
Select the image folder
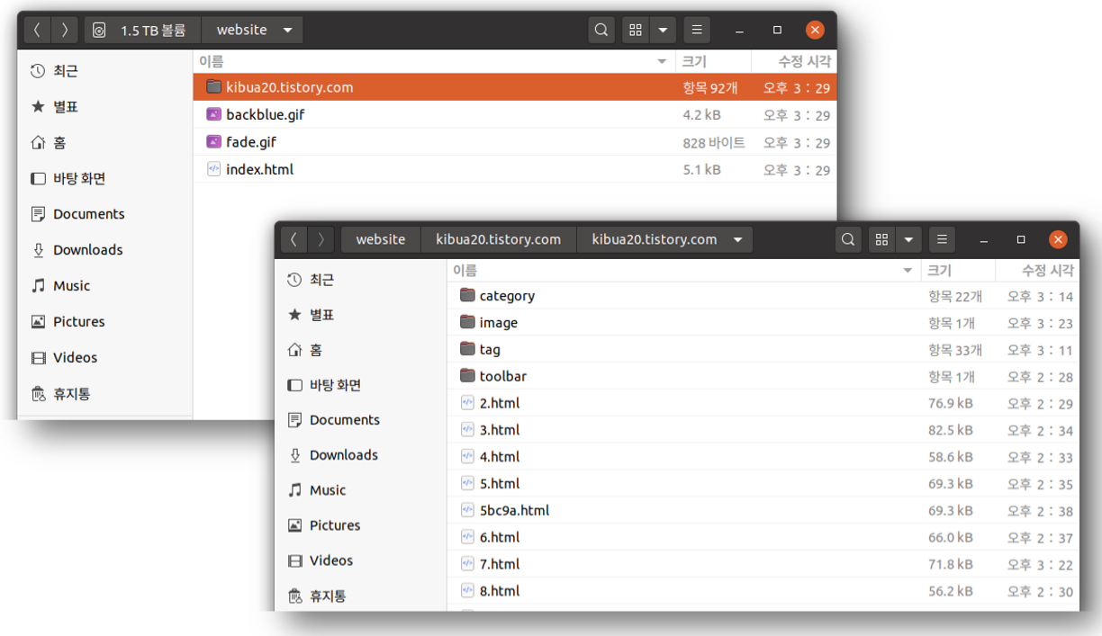763,323
